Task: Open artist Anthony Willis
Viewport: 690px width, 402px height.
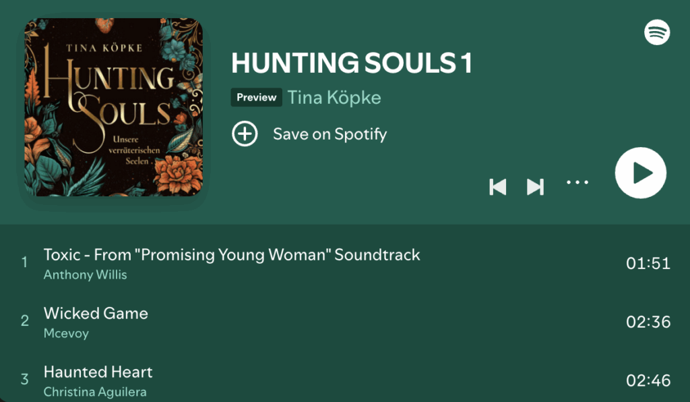Action: 85,275
